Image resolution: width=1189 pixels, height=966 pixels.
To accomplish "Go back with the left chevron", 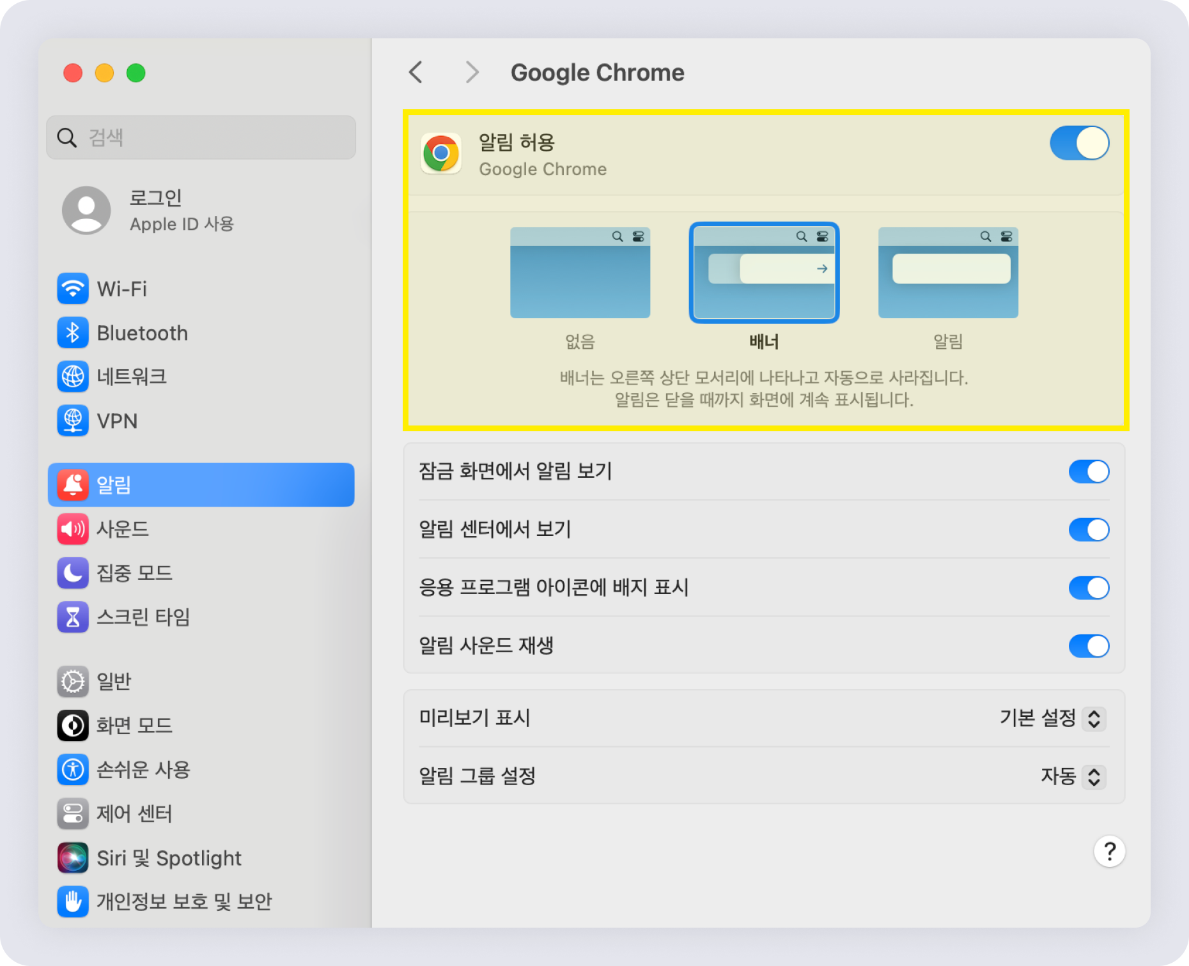I will (x=416, y=72).
